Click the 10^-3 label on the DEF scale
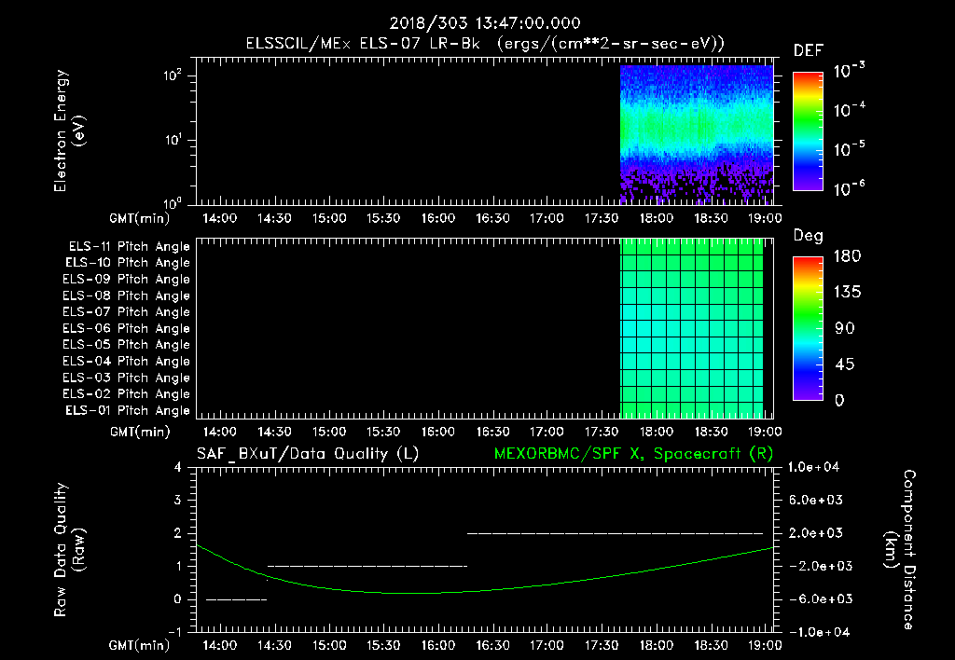Image resolution: width=955 pixels, height=660 pixels. 849,71
